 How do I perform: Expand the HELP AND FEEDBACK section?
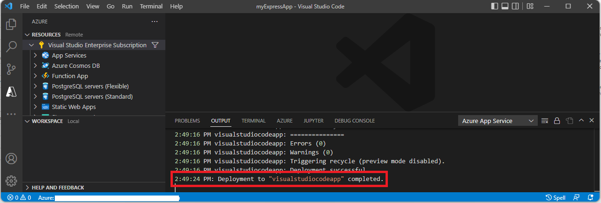pos(27,188)
